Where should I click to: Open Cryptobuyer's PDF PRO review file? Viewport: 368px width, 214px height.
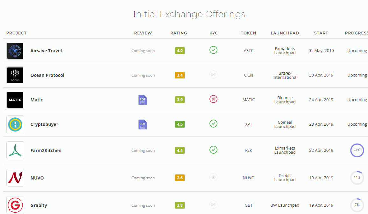tap(143, 124)
